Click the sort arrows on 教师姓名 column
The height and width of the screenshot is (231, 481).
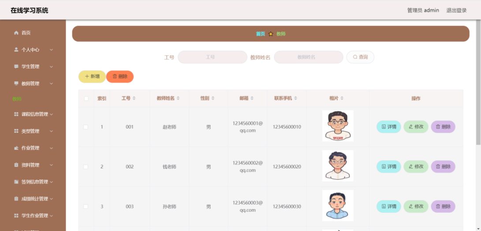pos(178,98)
